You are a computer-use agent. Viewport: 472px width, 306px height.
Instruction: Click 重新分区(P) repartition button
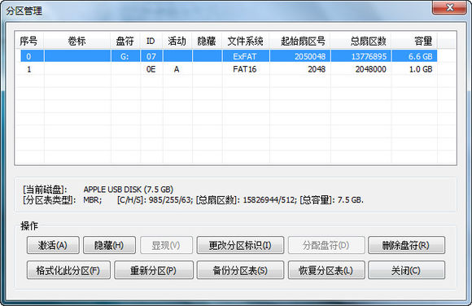point(154,270)
